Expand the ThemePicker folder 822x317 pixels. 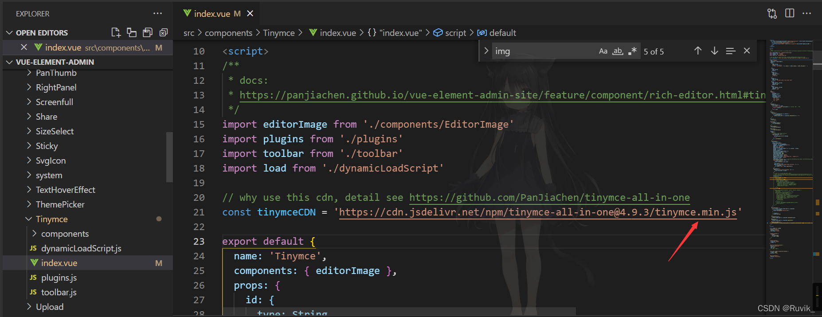(29, 204)
